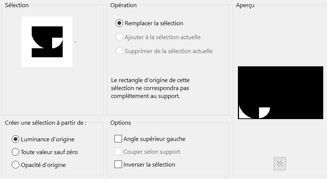Click the Opération group heading
Screen dimensions: 327x179
tap(123, 6)
